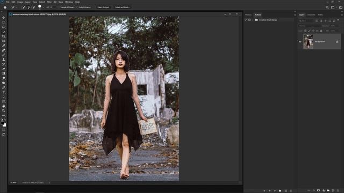The image size is (344, 193).
Task: Open the Layers panel menu
Action: click(x=342, y=15)
